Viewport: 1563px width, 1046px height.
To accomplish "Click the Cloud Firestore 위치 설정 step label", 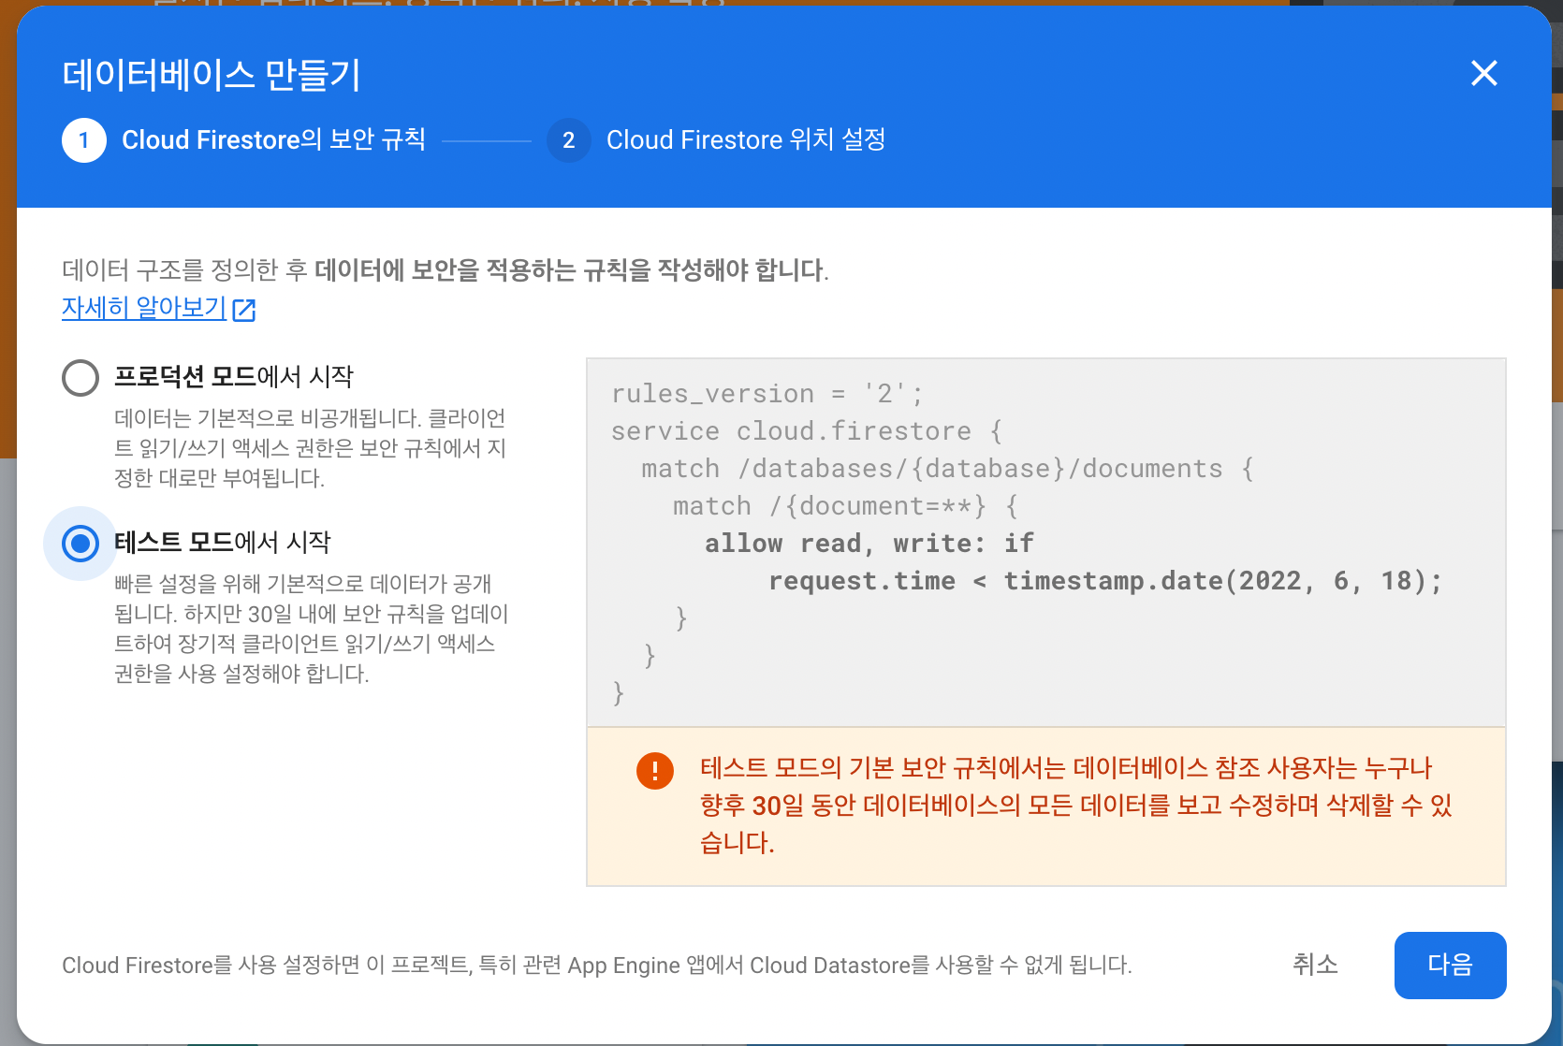I will tap(746, 140).
